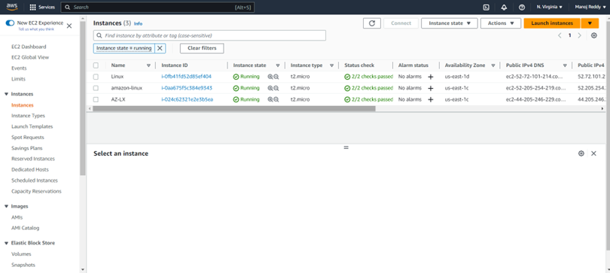The image size is (610, 273).
Task: Dismiss the New EC2 Experience banner
Action: (69, 26)
